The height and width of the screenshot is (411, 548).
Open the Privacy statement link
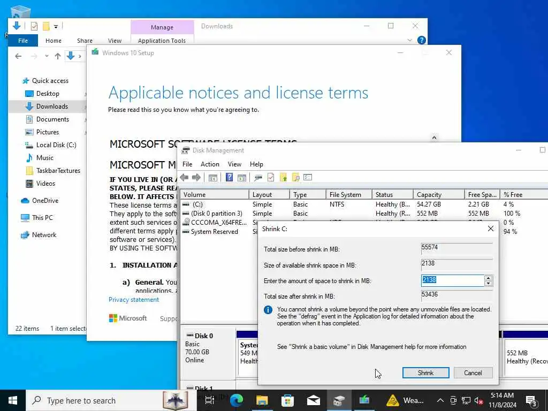coord(133,300)
